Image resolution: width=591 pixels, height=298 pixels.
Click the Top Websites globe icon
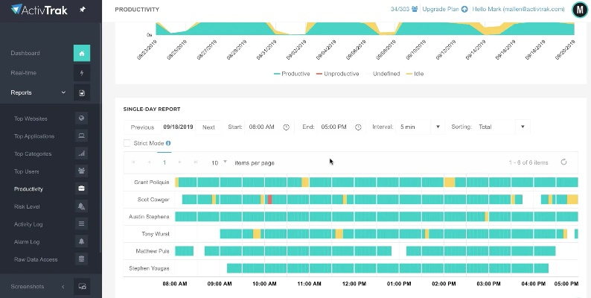pyautogui.click(x=81, y=118)
